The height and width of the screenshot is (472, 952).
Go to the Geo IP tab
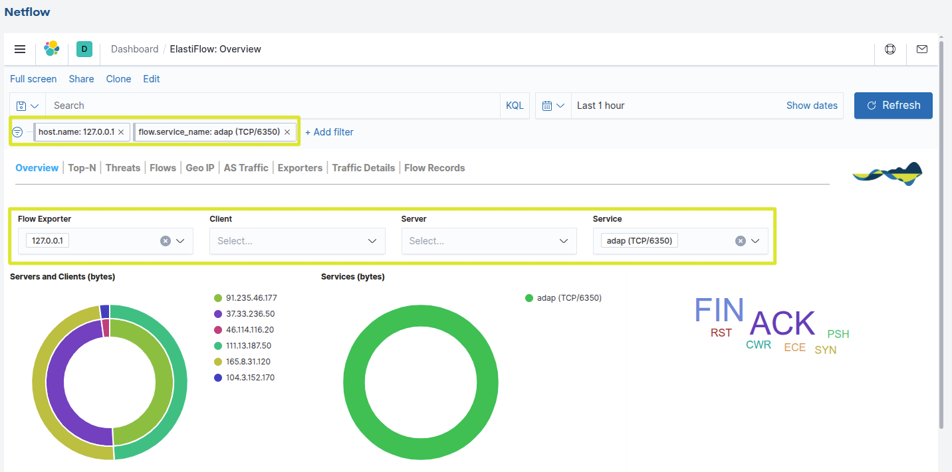point(200,168)
